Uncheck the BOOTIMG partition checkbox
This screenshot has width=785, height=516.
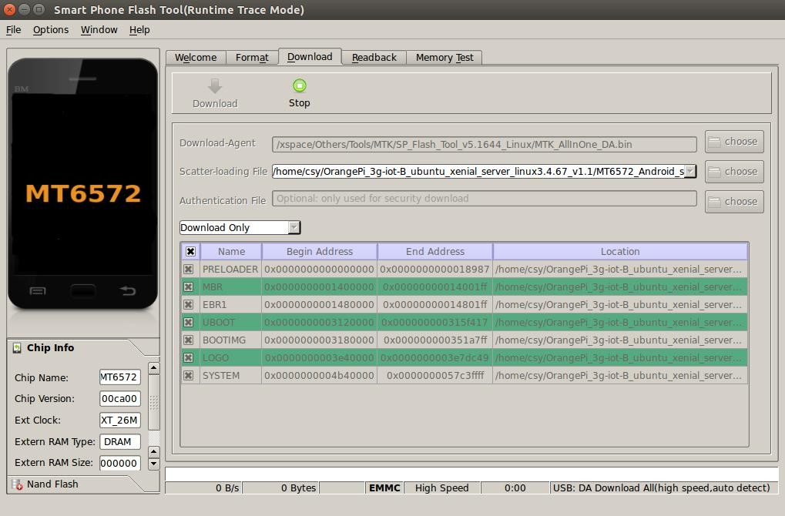pyautogui.click(x=188, y=340)
